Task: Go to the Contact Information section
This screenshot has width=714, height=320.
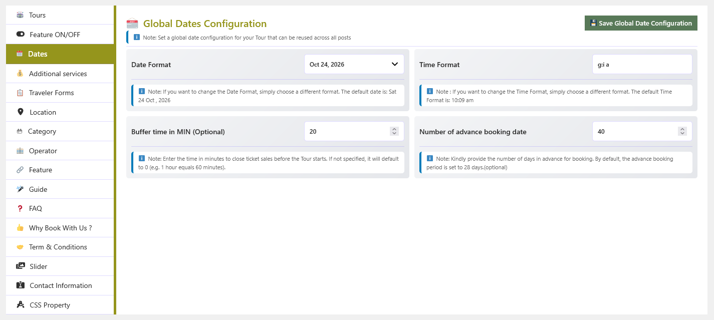Action: pyautogui.click(x=60, y=285)
